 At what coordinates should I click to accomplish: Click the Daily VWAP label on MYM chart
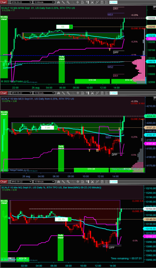click(x=62, y=58)
